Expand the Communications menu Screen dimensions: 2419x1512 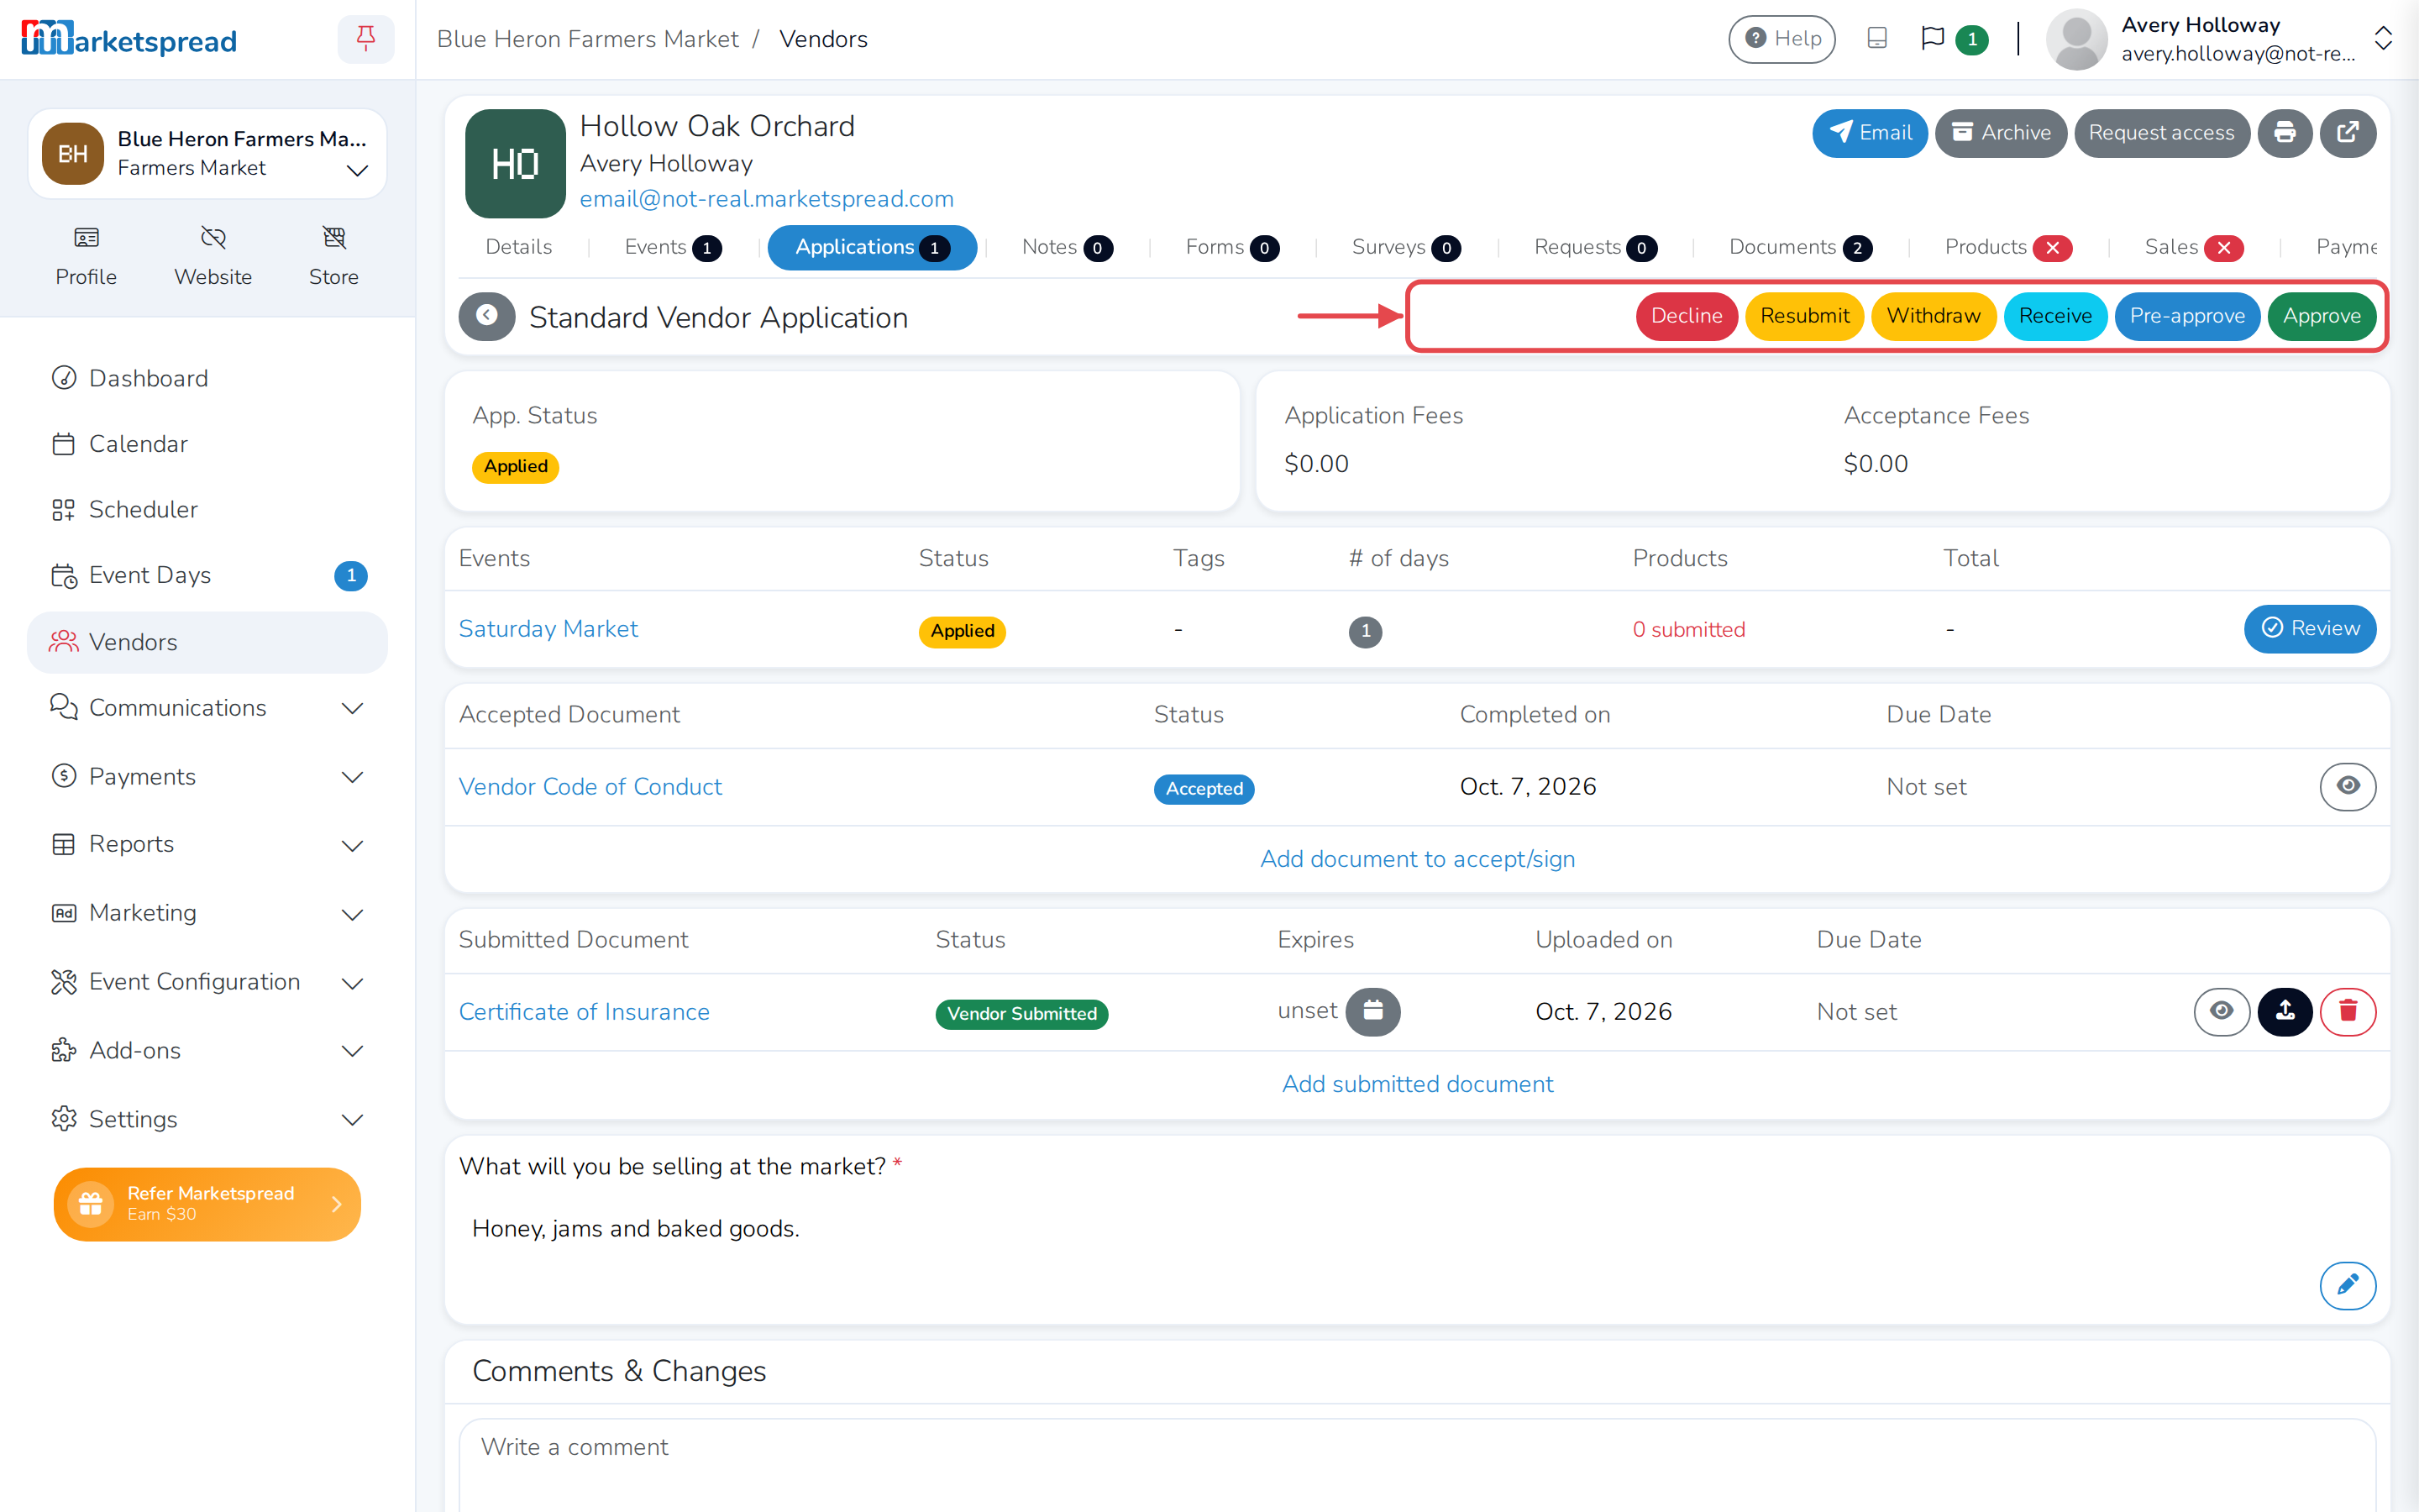point(208,708)
